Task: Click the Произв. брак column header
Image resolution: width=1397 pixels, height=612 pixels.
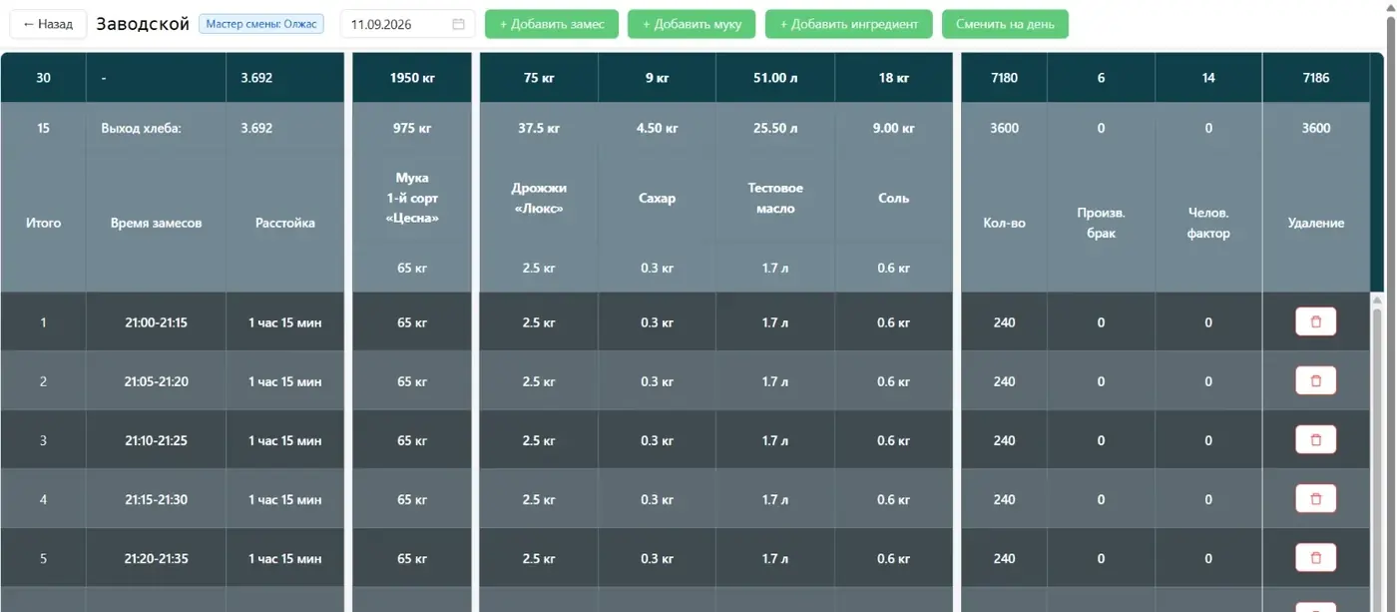Action: click(x=1101, y=223)
